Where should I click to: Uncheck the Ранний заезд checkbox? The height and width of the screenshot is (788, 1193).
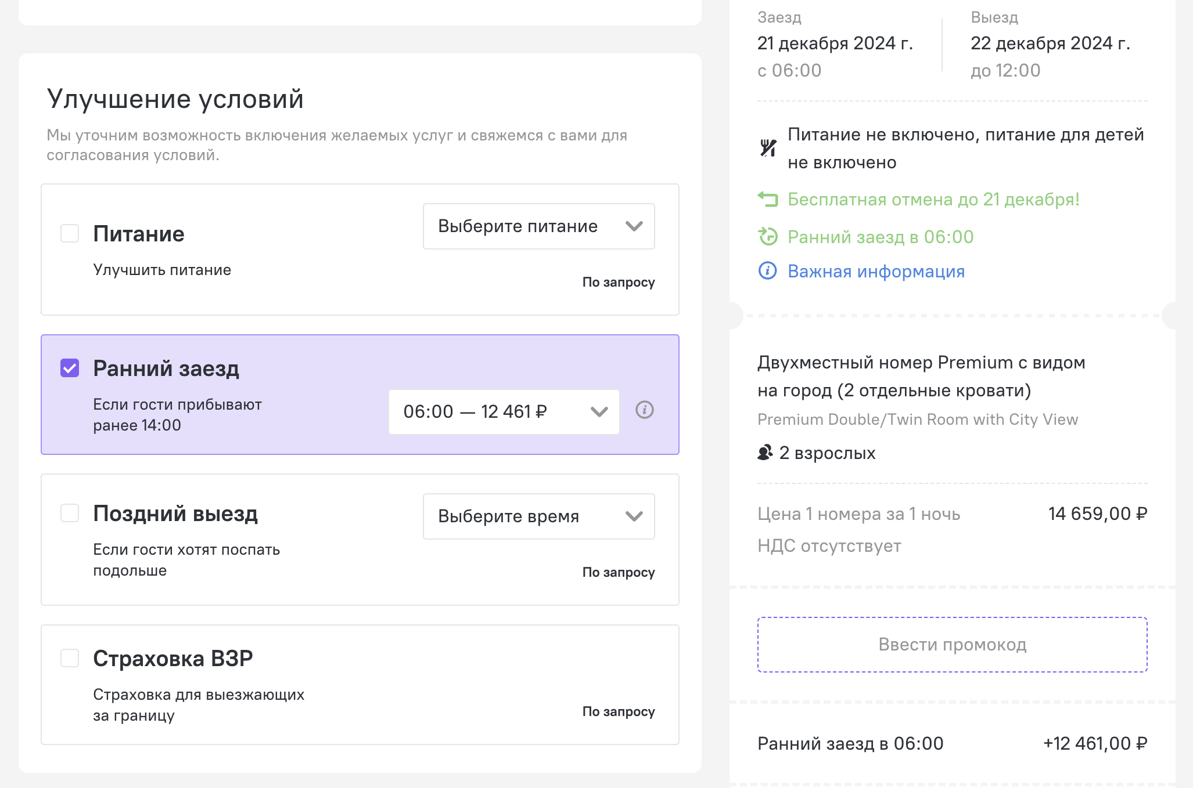[x=70, y=368]
